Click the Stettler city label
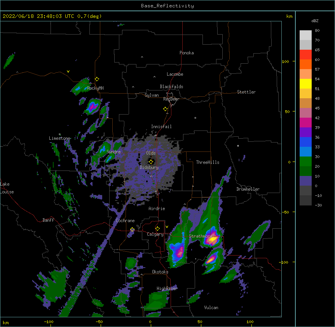This screenshot has width=335, height=327. tap(246, 92)
